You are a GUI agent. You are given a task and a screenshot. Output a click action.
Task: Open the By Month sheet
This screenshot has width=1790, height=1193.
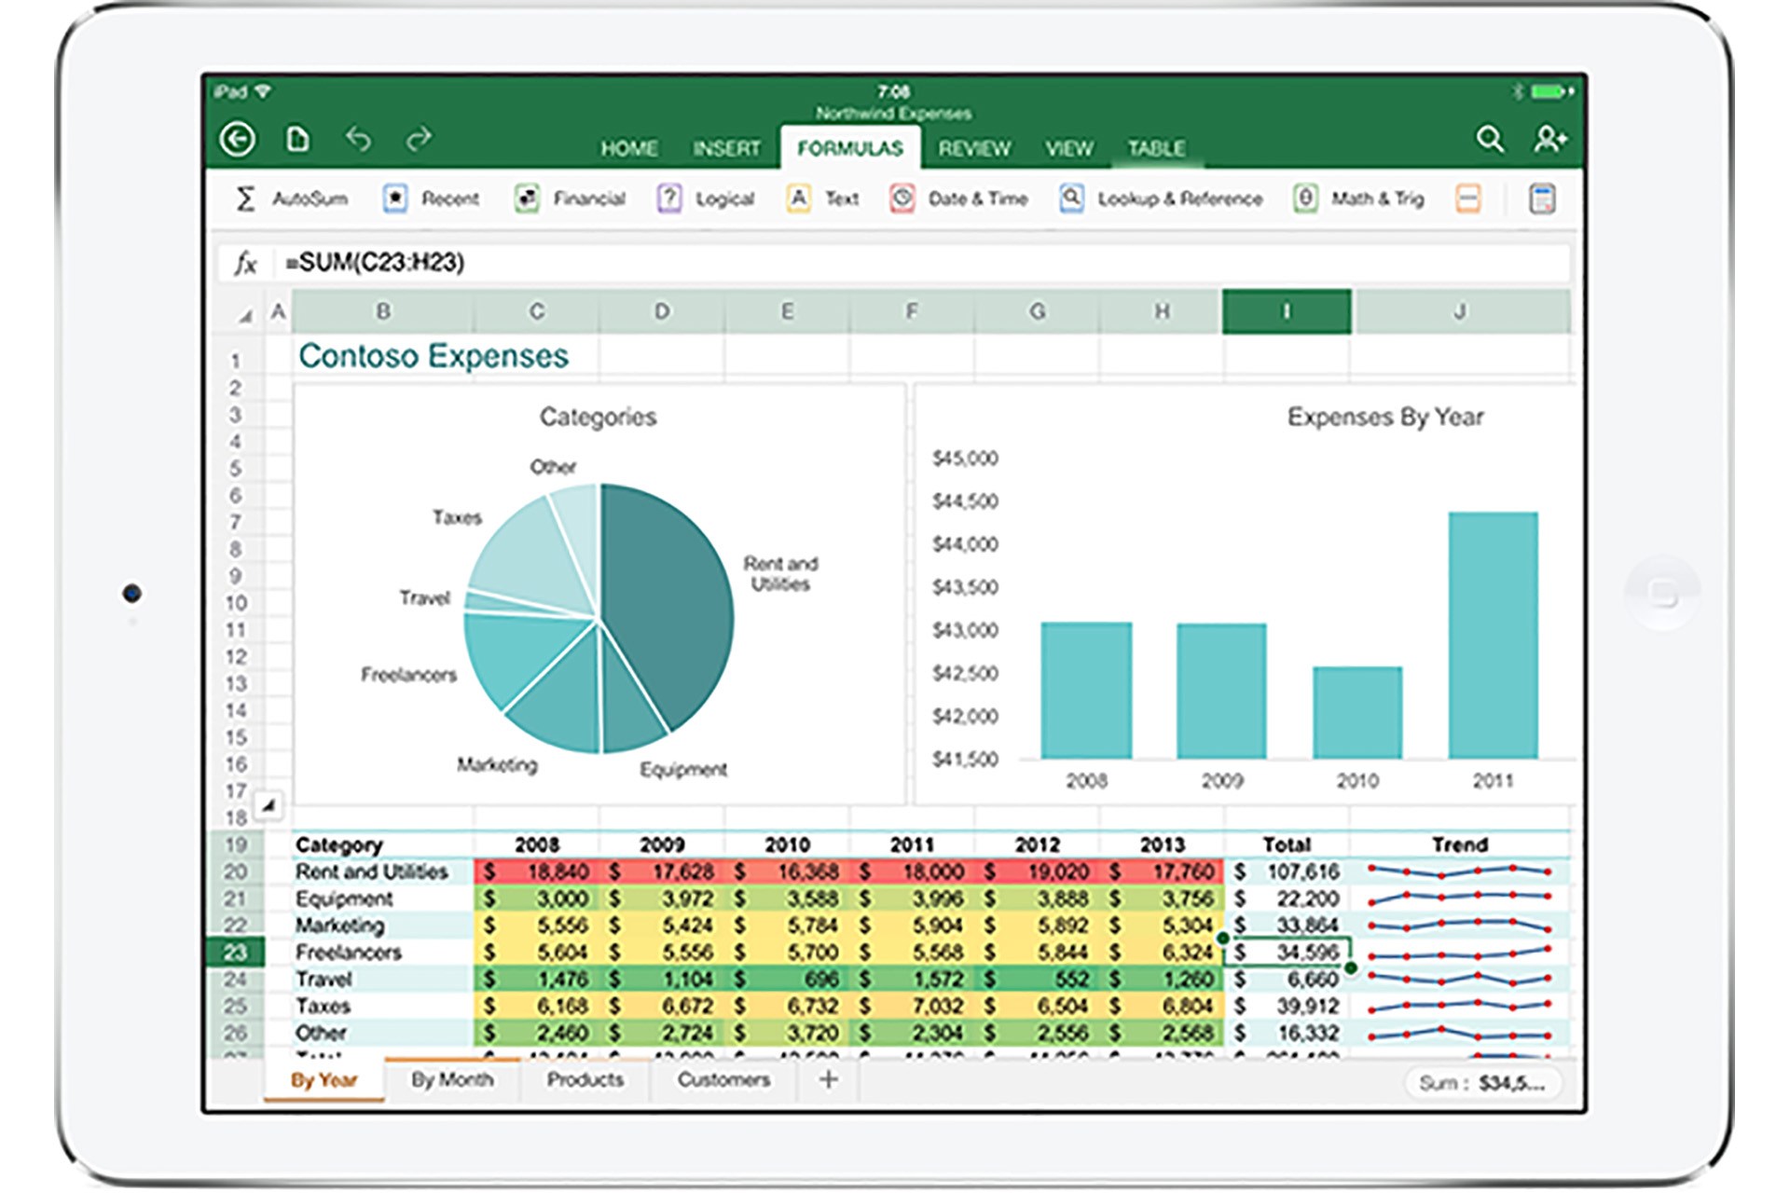452,1079
